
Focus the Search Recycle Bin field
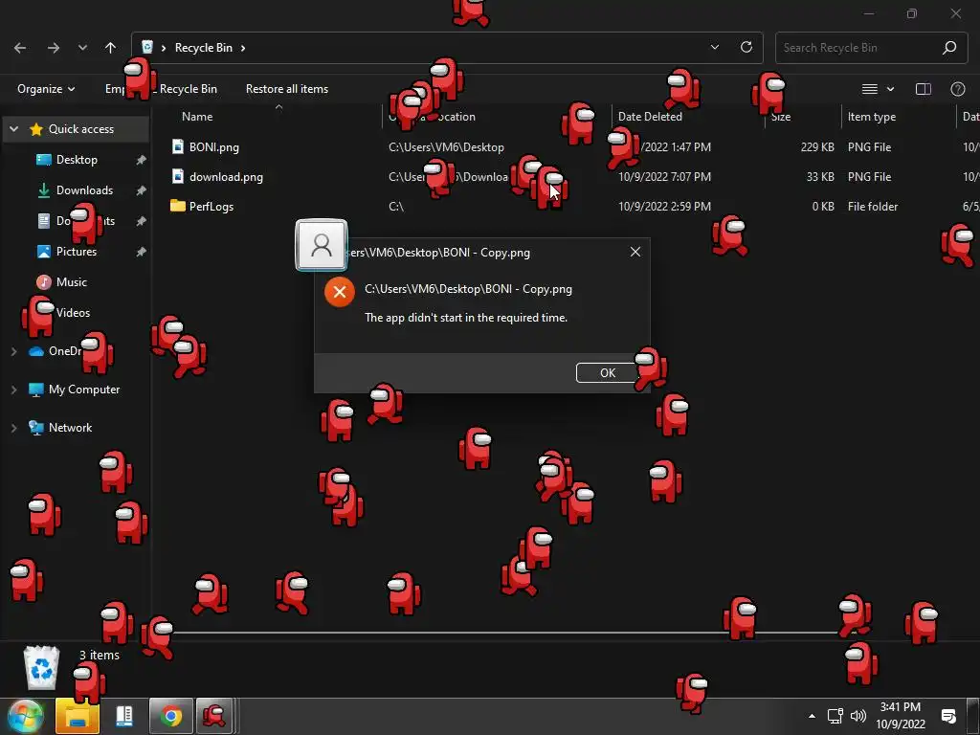(871, 48)
